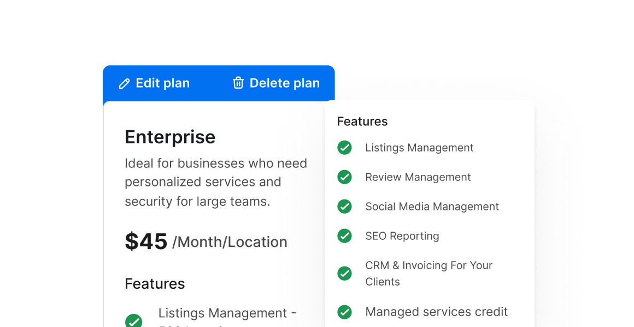
Task: Click the Features heading under the $45 price
Action: point(155,284)
